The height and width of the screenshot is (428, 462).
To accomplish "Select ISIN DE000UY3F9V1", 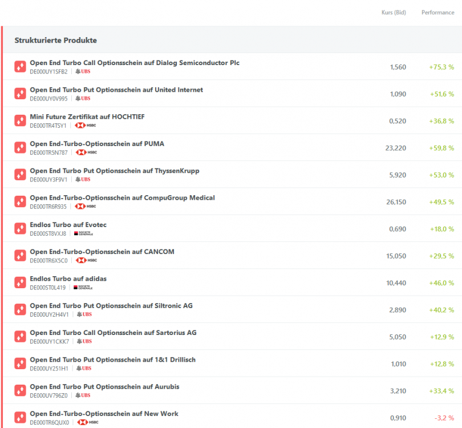I will pyautogui.click(x=48, y=180).
